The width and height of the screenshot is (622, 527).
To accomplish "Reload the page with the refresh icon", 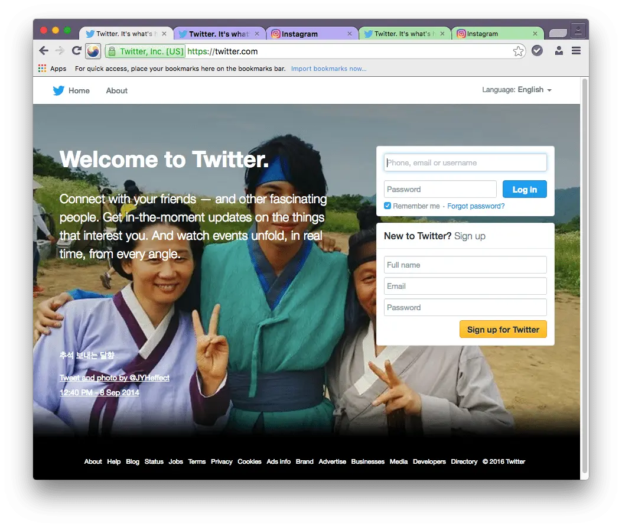I will (x=77, y=51).
